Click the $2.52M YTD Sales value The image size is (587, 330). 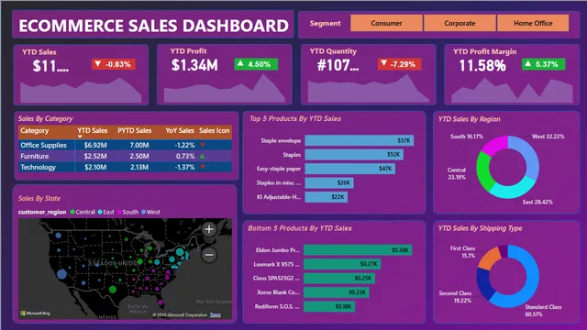[95, 156]
